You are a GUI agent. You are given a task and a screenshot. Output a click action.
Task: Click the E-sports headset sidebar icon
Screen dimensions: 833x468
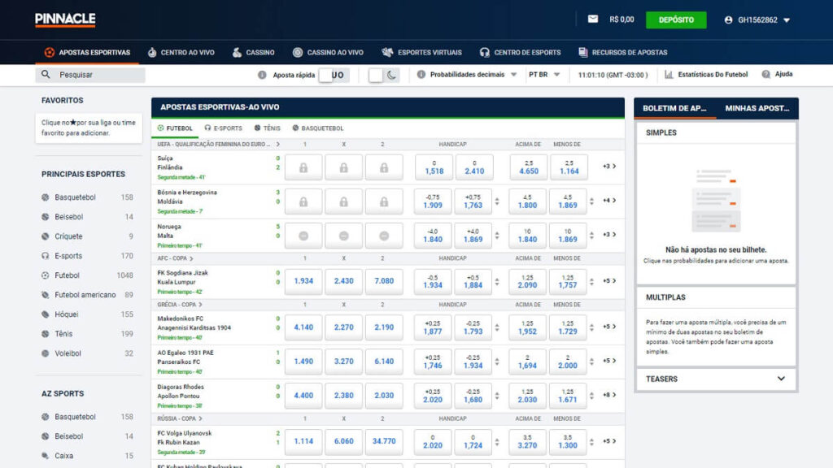46,256
